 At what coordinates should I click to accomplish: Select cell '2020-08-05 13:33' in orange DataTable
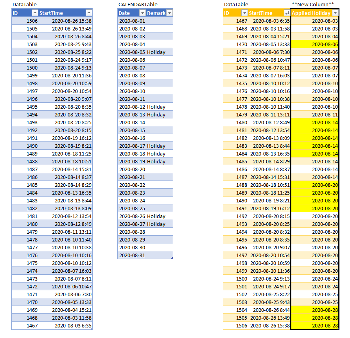[x=269, y=45]
